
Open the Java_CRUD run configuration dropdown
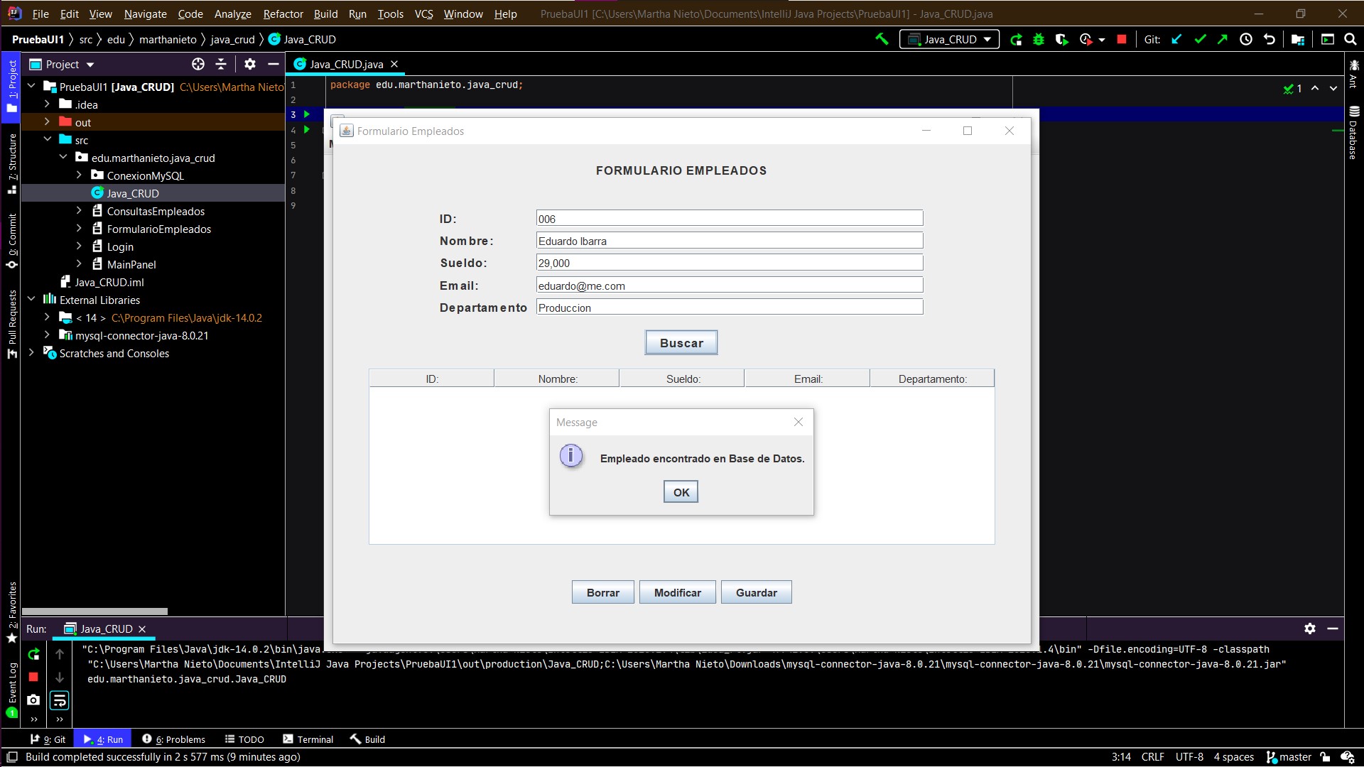[949, 39]
